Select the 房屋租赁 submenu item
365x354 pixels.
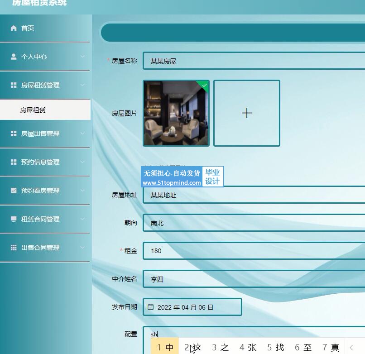point(45,110)
